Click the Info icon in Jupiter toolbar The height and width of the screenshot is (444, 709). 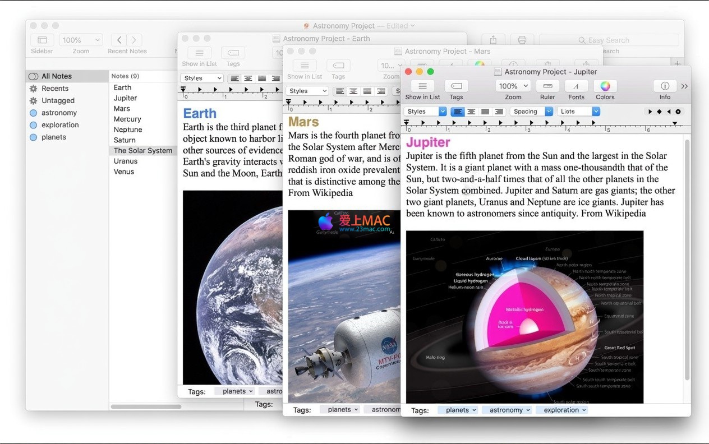coord(665,86)
